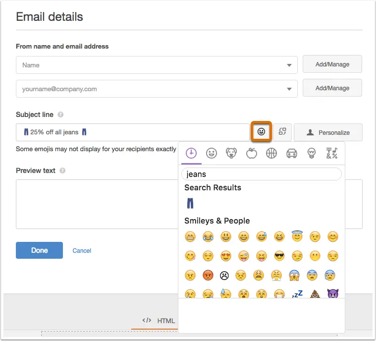Switch to the recently used emoji tab
Image resolution: width=376 pixels, height=341 pixels.
[x=191, y=153]
